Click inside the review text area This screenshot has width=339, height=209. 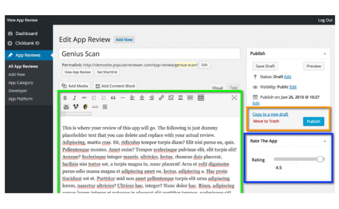[150, 155]
